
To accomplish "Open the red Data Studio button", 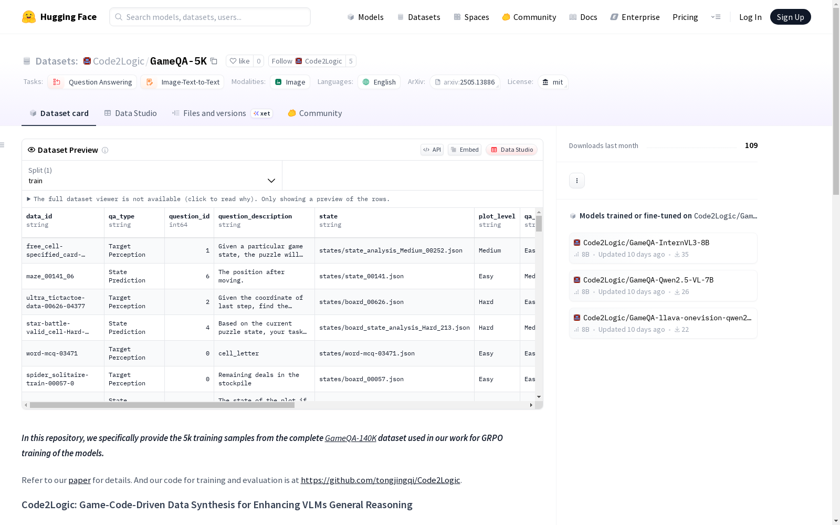I will pos(512,150).
